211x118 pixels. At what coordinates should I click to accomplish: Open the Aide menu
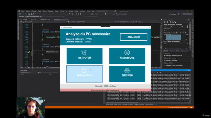[93, 11]
